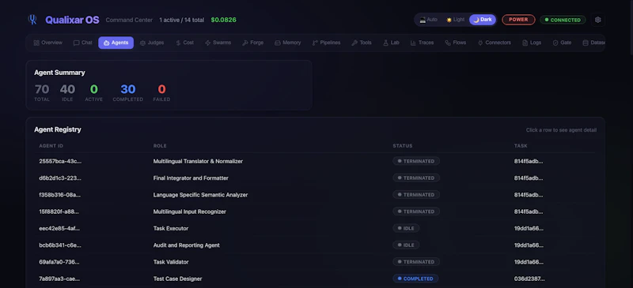Click the AGENT ID column header
Screen dimensions: 633x288
pos(51,146)
